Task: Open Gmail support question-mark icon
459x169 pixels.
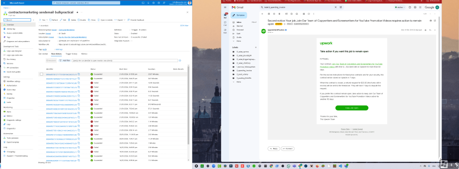Action: point(409,7)
